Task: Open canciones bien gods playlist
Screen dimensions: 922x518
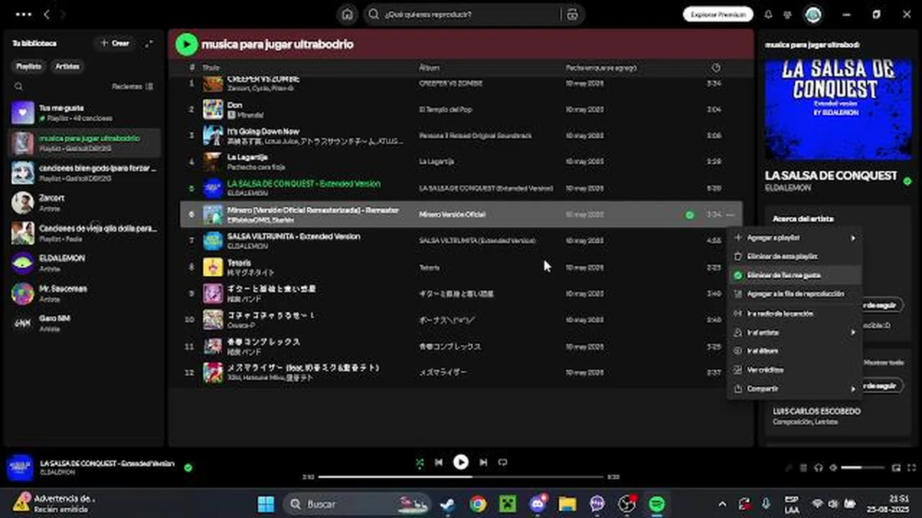Action: [85, 173]
